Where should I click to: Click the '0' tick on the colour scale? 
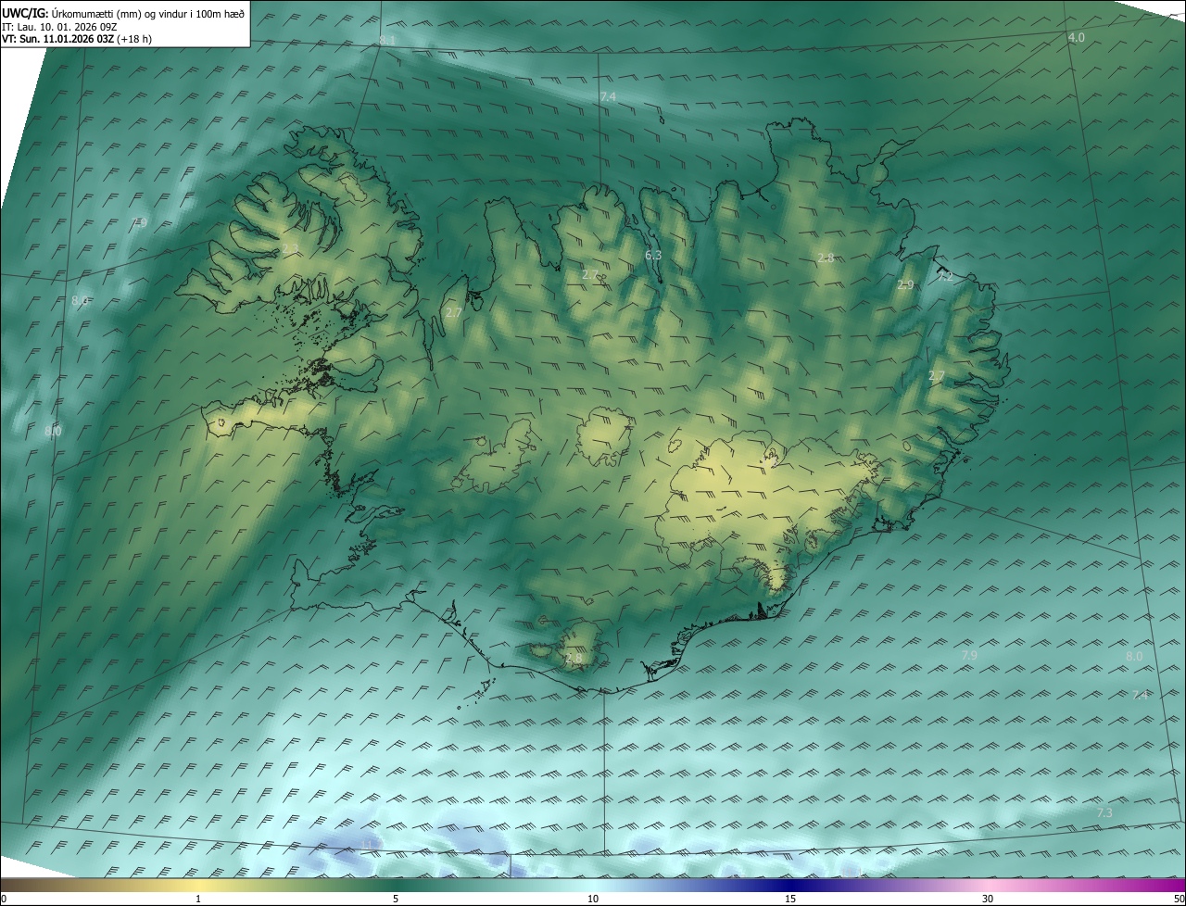tap(4, 900)
